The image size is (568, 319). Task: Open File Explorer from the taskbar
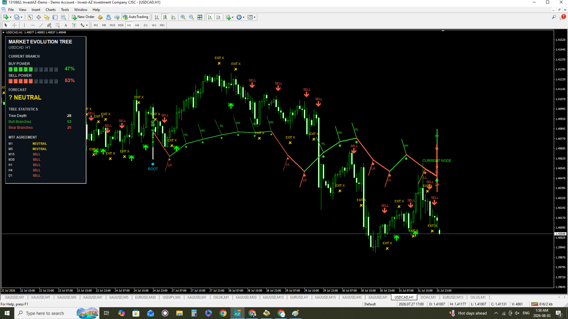(x=179, y=313)
